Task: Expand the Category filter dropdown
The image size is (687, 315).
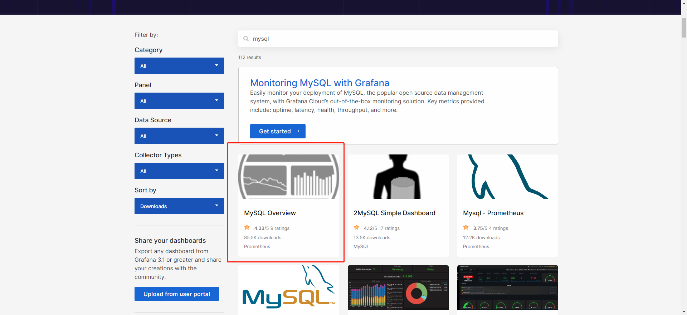Action: tap(179, 66)
